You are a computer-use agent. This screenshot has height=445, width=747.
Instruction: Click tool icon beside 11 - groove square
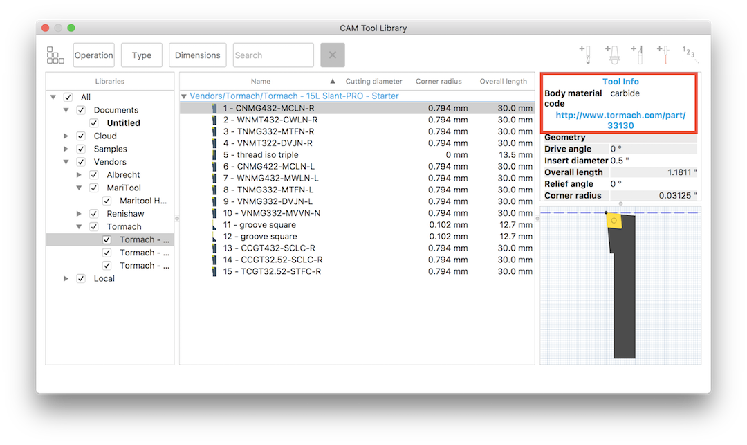point(214,225)
